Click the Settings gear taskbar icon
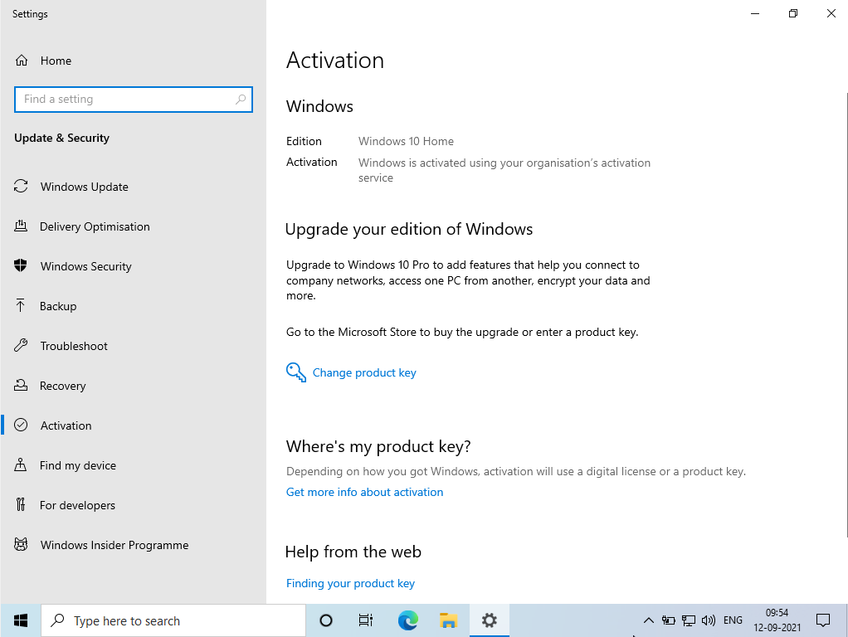The image size is (848, 637). (490, 620)
